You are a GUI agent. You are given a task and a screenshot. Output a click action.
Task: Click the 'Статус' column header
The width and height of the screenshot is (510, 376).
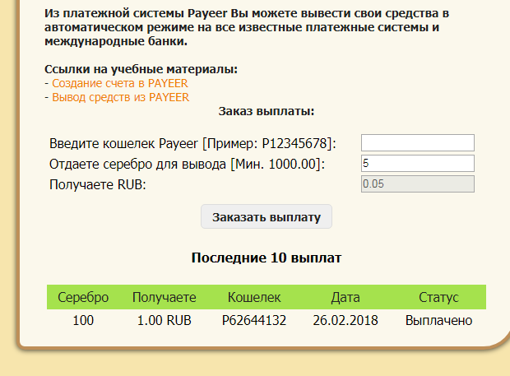pos(438,297)
